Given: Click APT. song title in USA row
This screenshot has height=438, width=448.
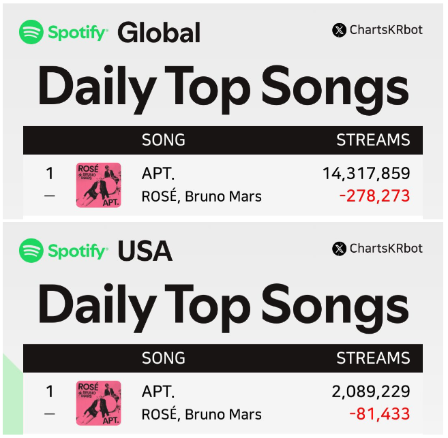Looking at the screenshot, I should tap(158, 392).
